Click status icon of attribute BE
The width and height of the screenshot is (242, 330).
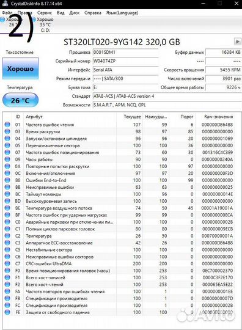(x=7, y=208)
